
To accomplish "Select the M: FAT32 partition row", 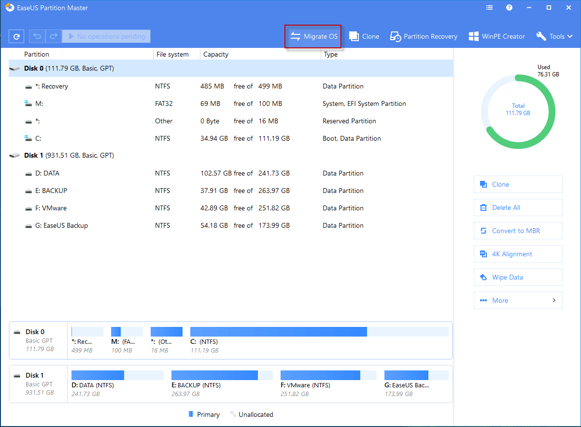I will tap(231, 103).
